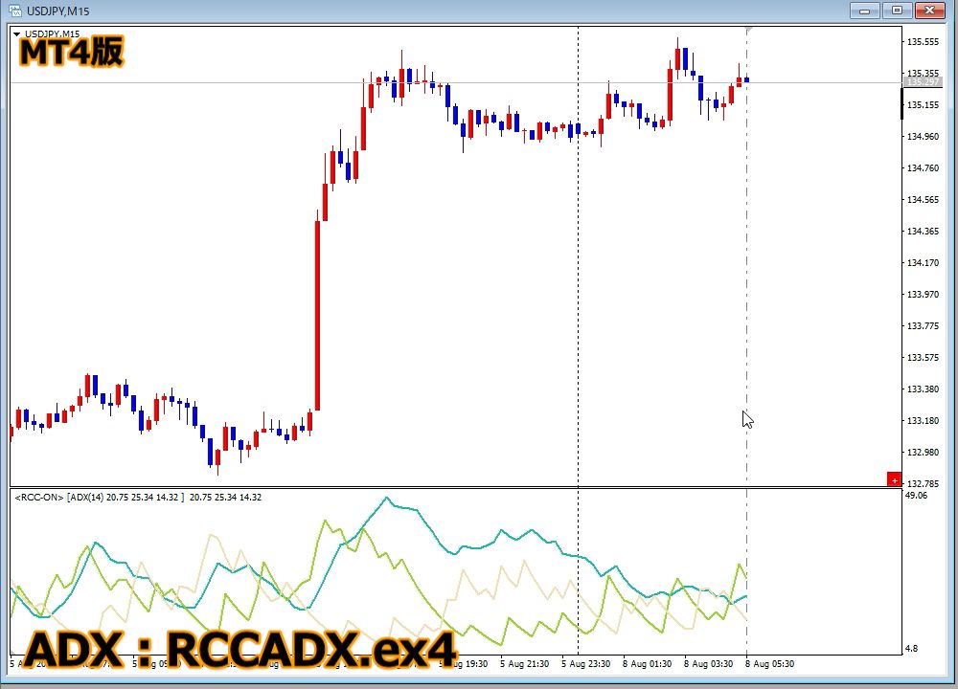
Task: Minimize the USDJPY,M15 chart window
Action: pos(864,10)
